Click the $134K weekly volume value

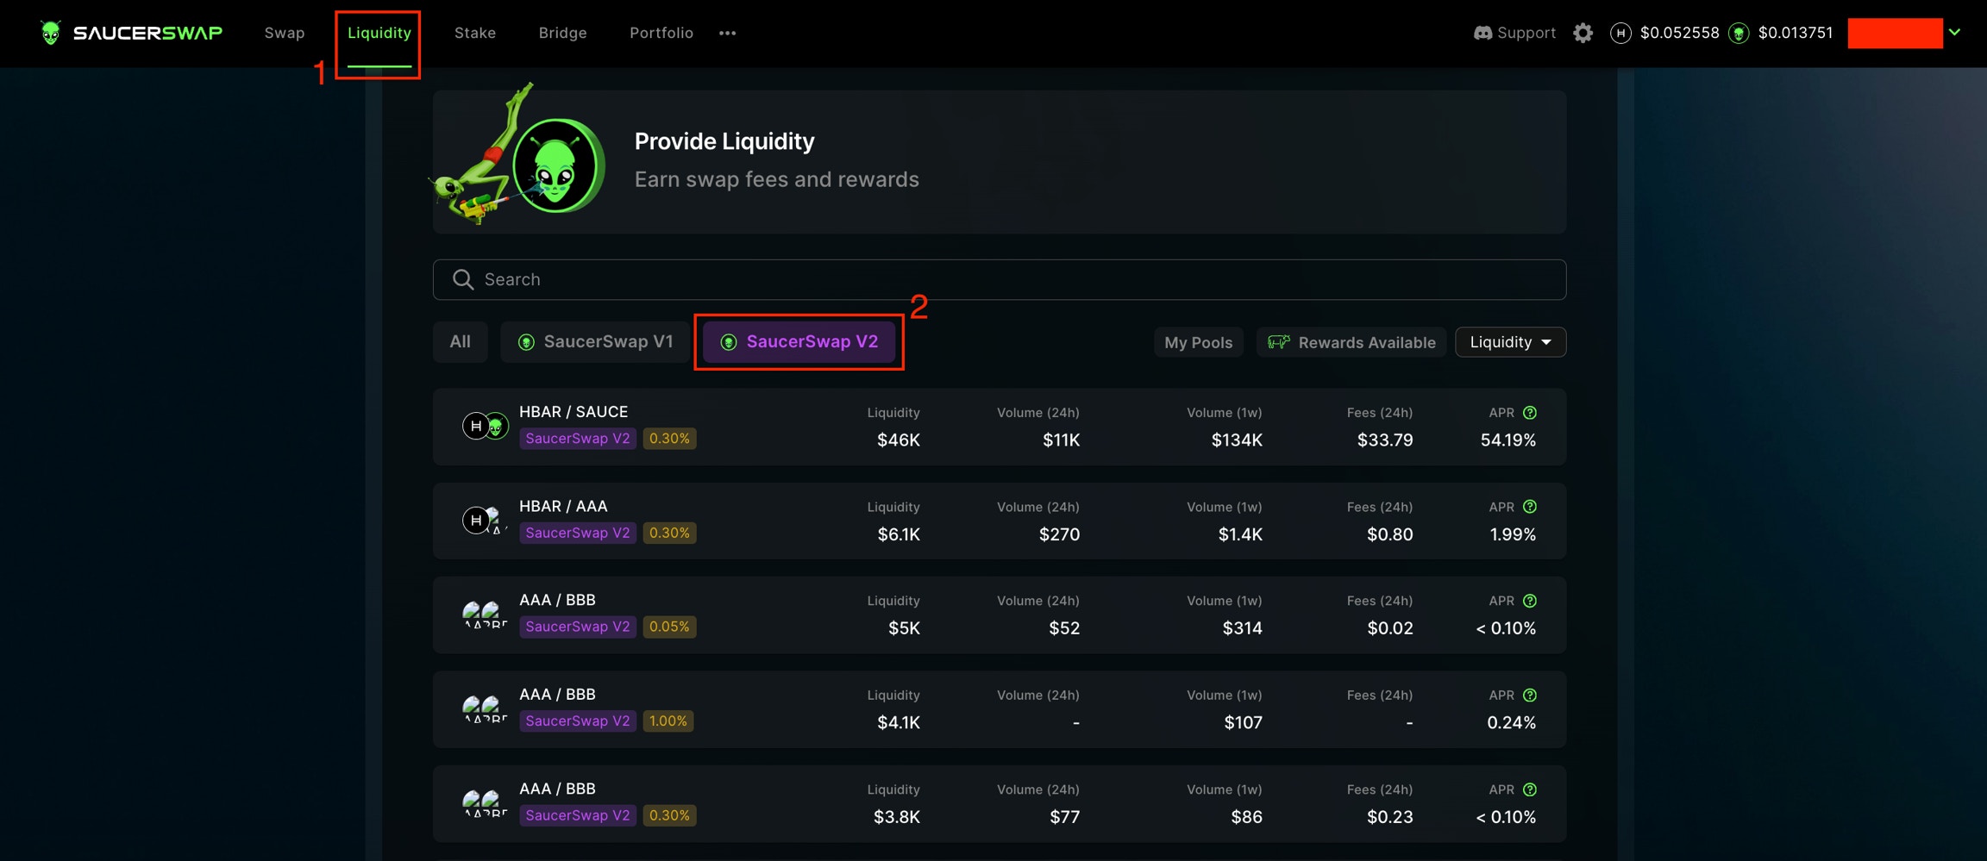[1237, 440]
